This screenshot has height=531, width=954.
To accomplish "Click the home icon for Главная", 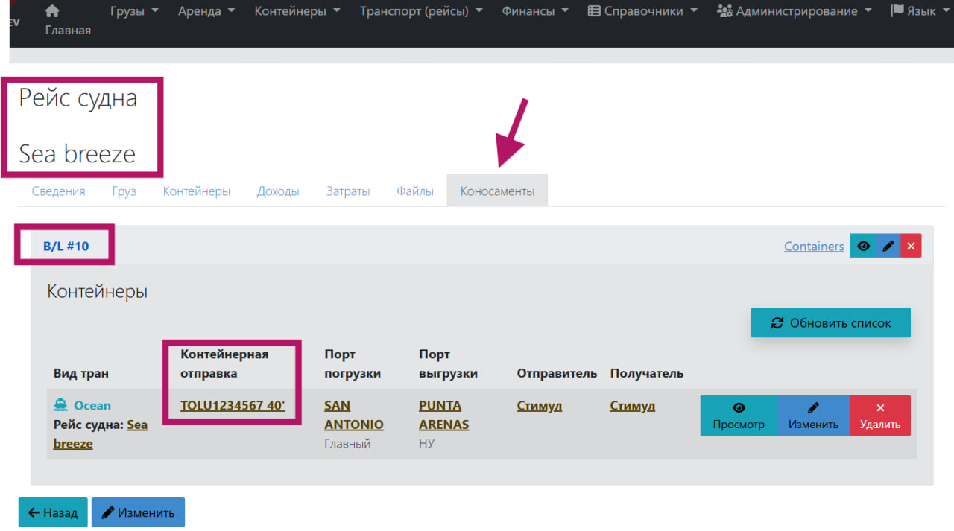I will [x=52, y=11].
